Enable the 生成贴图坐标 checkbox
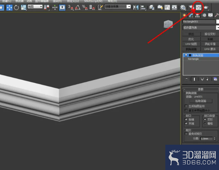This screenshot has height=170, width=219. pos(186,106)
